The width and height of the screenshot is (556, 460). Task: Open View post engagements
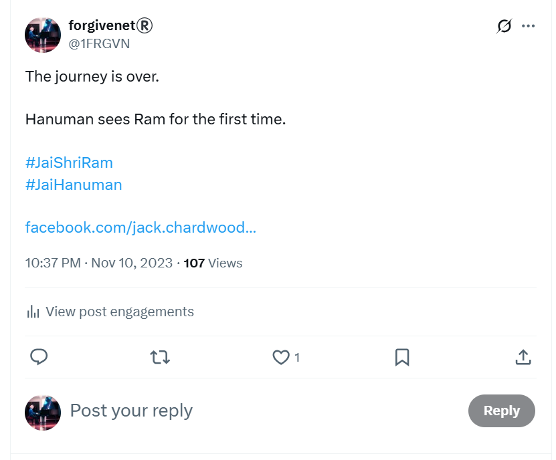click(x=110, y=312)
